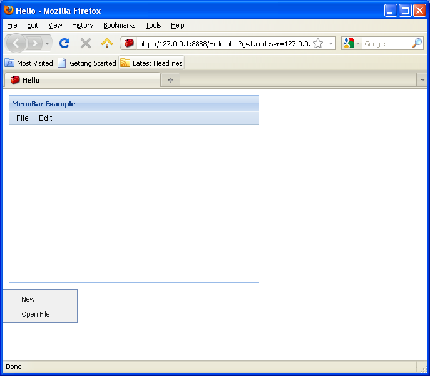The height and width of the screenshot is (376, 430).
Task: Go back using the Back arrow button
Action: 16,43
